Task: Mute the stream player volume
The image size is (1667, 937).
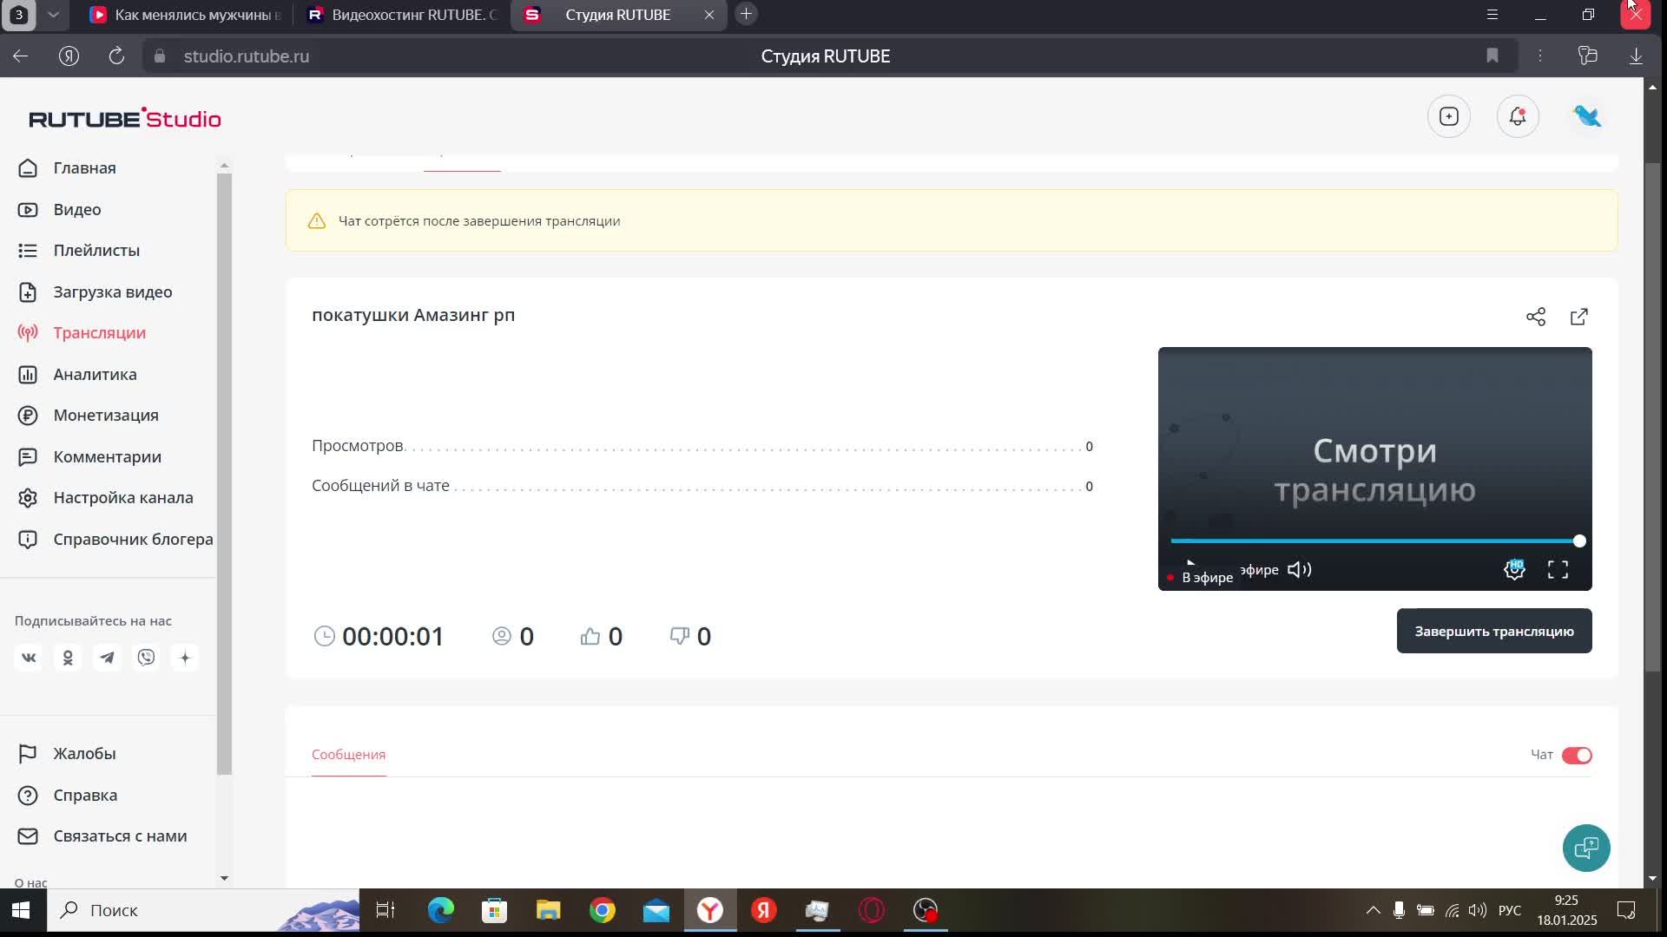Action: point(1299,570)
